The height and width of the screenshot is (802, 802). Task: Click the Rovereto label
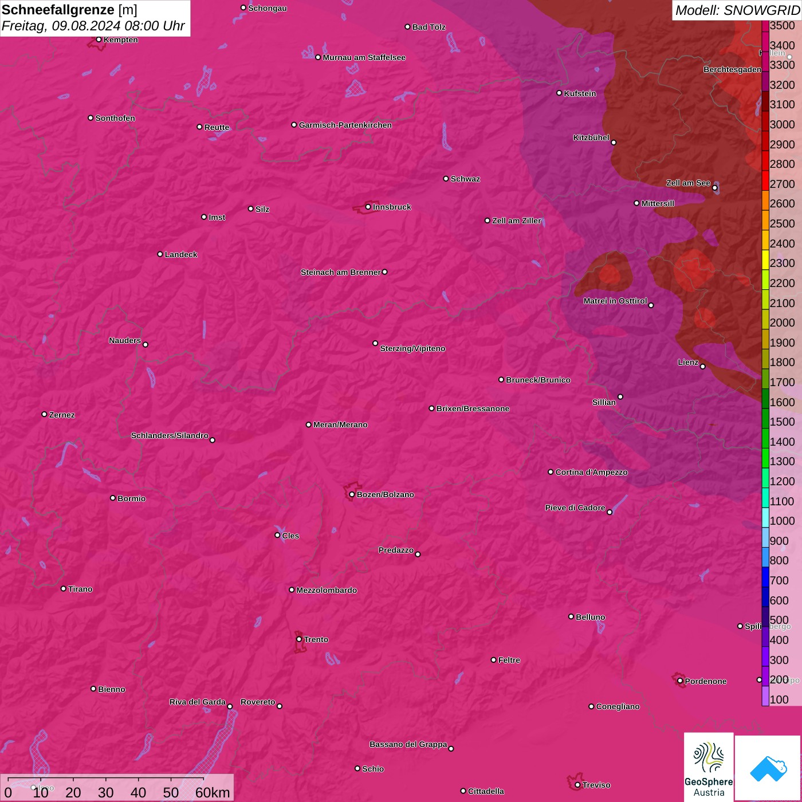(x=258, y=702)
